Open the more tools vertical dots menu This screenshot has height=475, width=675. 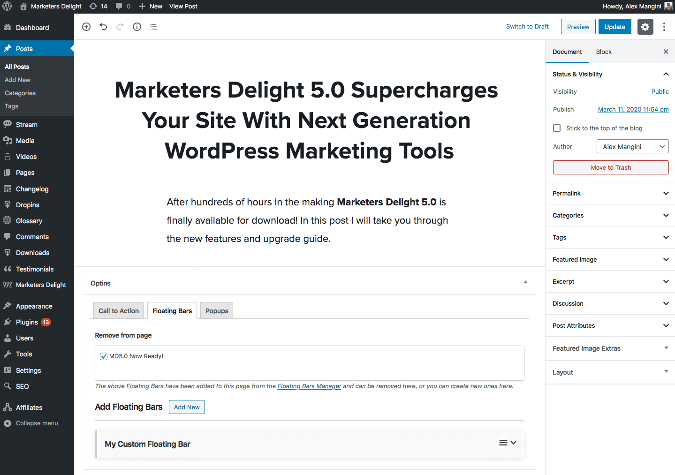click(x=664, y=27)
